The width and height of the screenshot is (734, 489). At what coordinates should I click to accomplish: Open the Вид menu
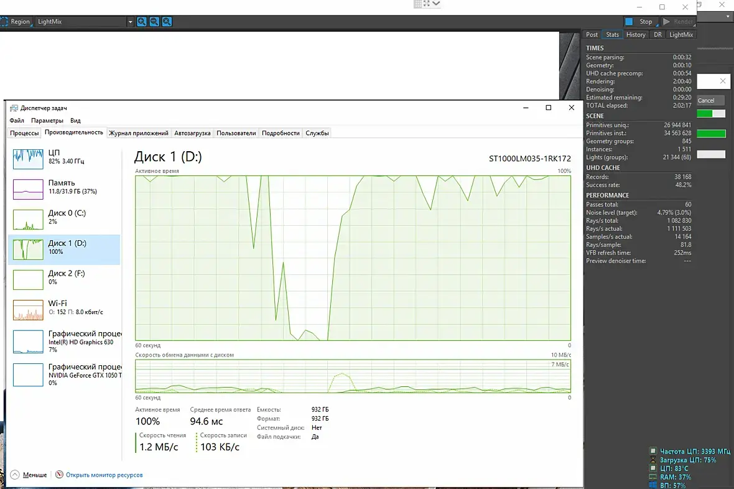[75, 120]
